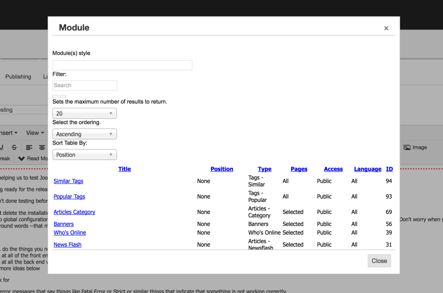Select the Who's Online module link
Image resolution: width=443 pixels, height=293 pixels.
click(70, 232)
